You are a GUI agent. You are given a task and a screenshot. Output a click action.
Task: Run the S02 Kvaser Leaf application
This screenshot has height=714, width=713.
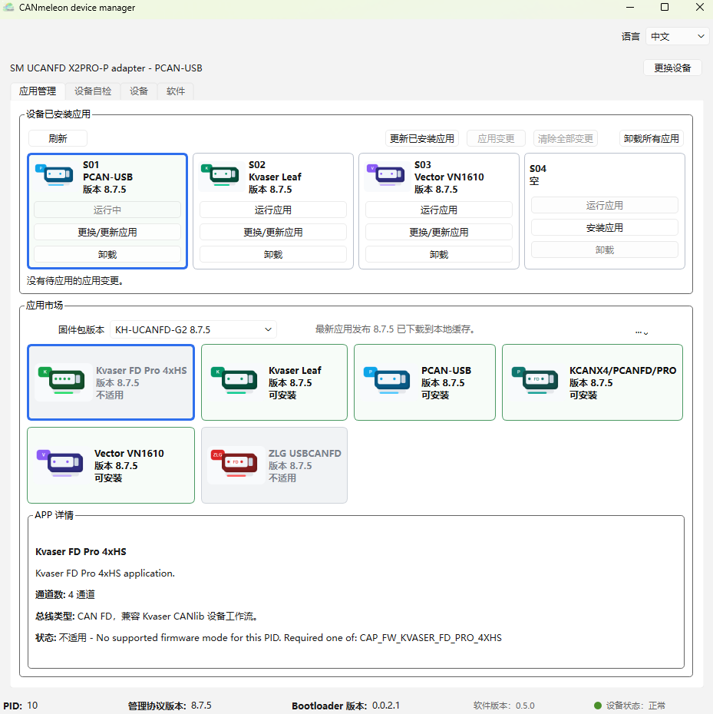click(273, 210)
